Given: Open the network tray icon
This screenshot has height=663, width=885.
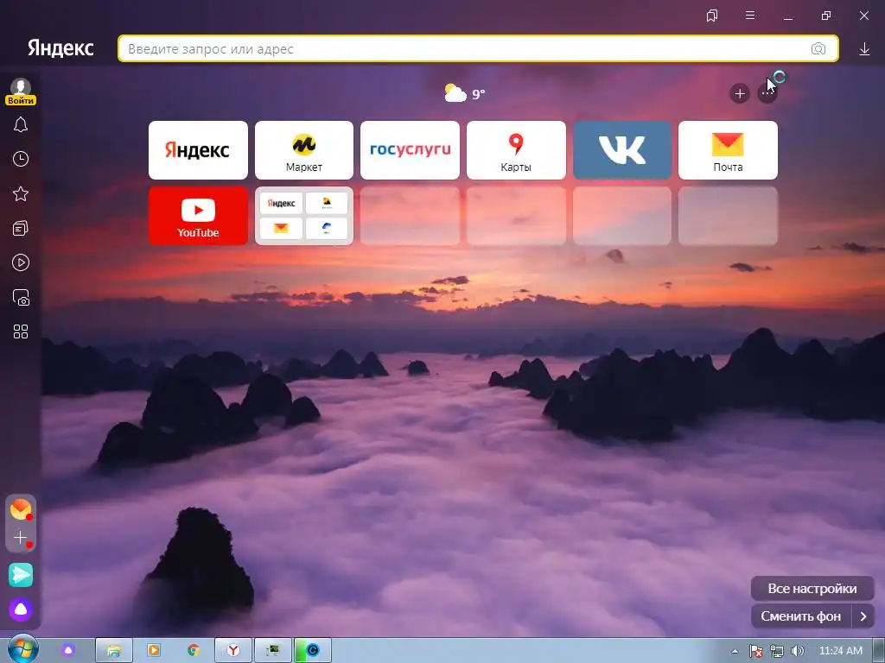Looking at the screenshot, I should pyautogui.click(x=777, y=651).
